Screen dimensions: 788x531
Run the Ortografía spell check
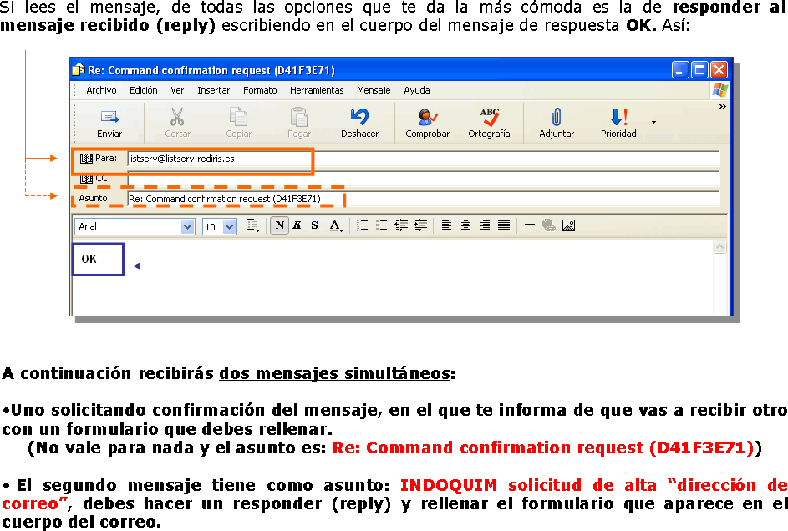pos(489,123)
